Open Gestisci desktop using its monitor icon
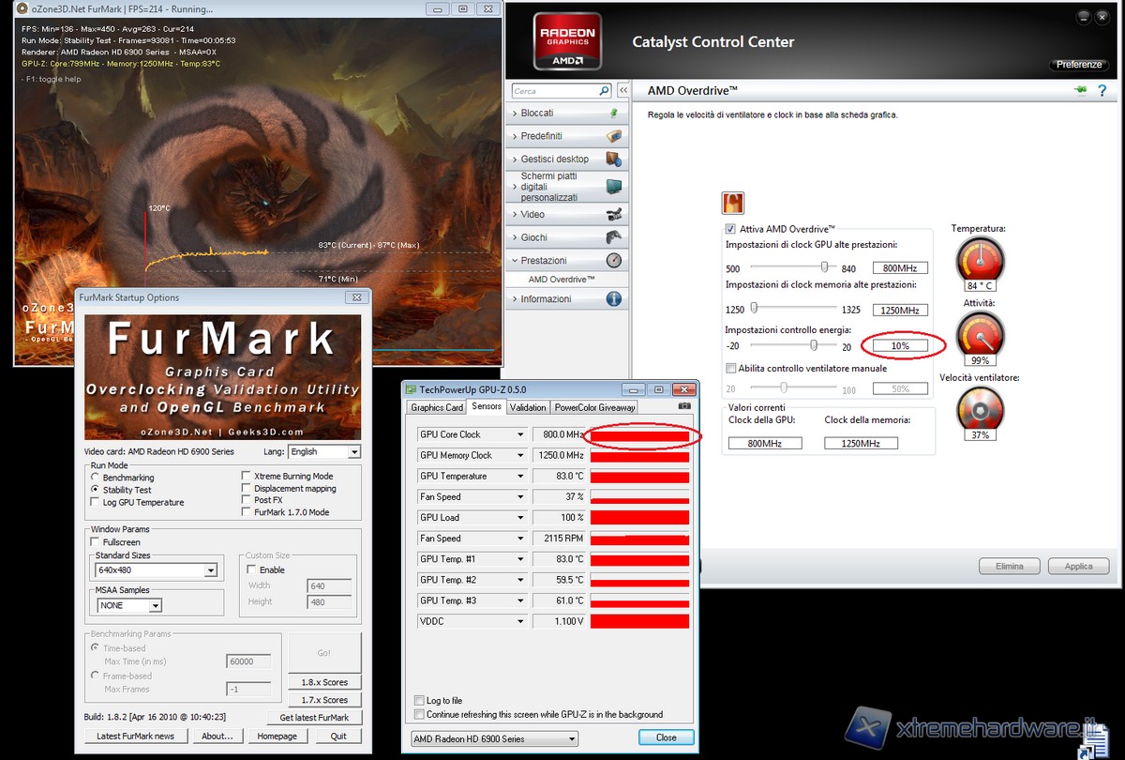 click(x=614, y=160)
